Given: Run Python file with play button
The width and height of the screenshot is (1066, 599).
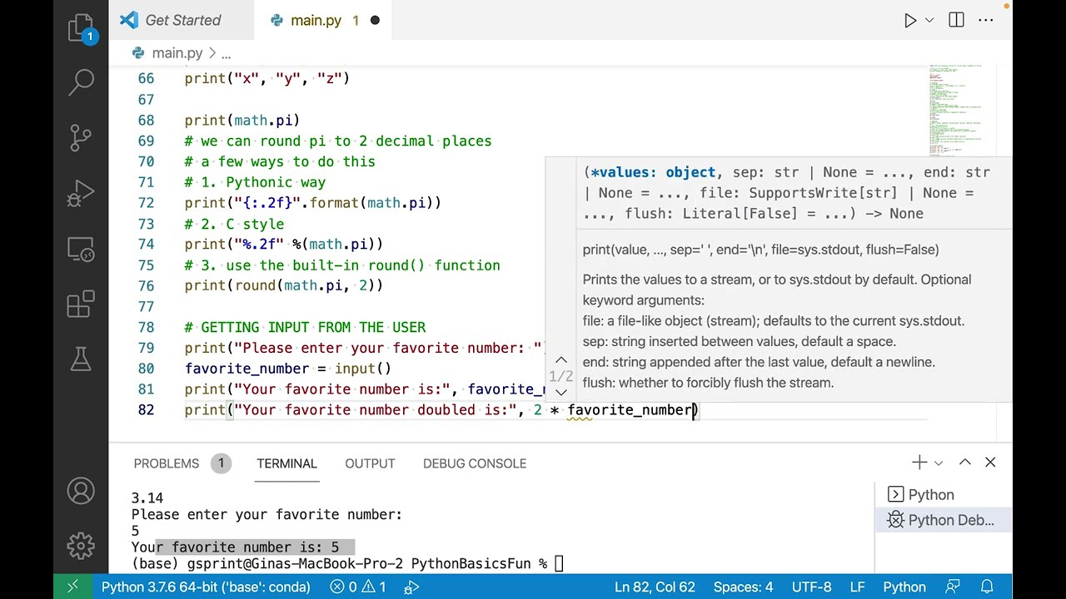Looking at the screenshot, I should tap(910, 21).
